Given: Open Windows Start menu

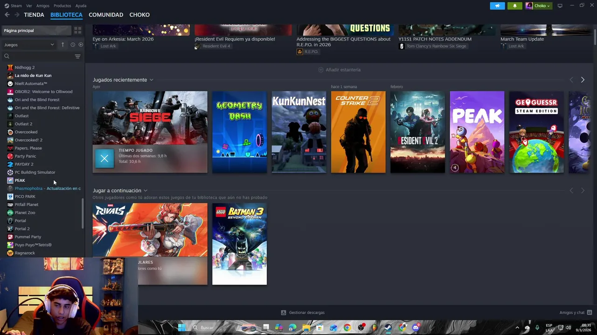Looking at the screenshot, I should pyautogui.click(x=182, y=328).
